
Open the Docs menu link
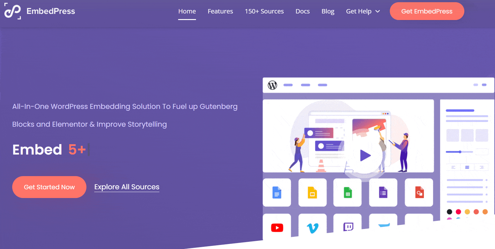(x=302, y=11)
